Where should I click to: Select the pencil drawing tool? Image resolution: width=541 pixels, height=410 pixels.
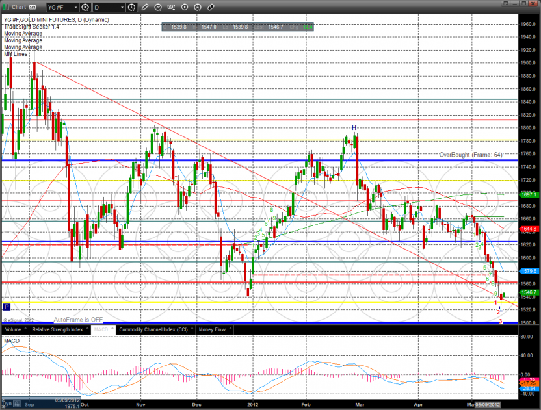(x=145, y=7)
